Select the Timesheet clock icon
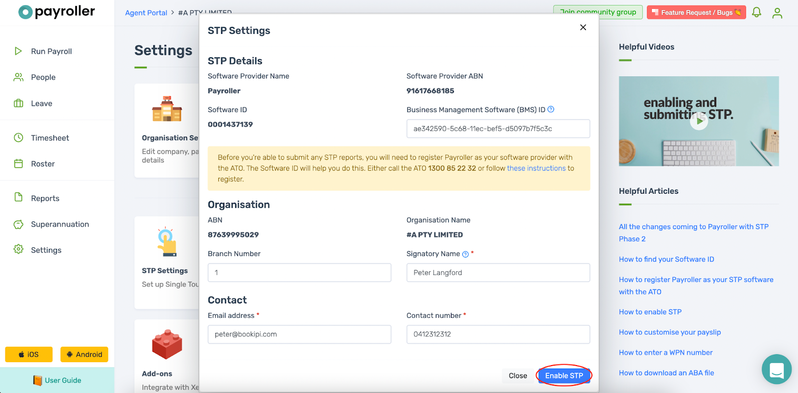 point(18,137)
